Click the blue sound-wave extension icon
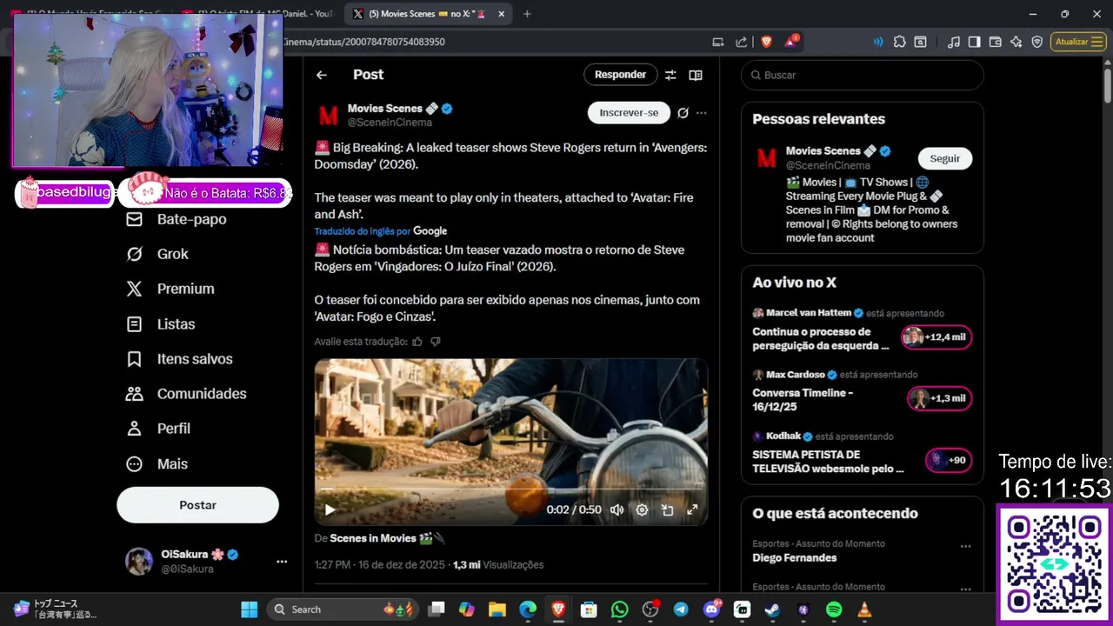 coord(878,42)
